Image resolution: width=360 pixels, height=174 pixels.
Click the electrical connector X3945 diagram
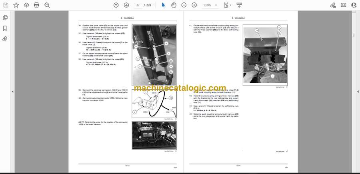point(154,104)
